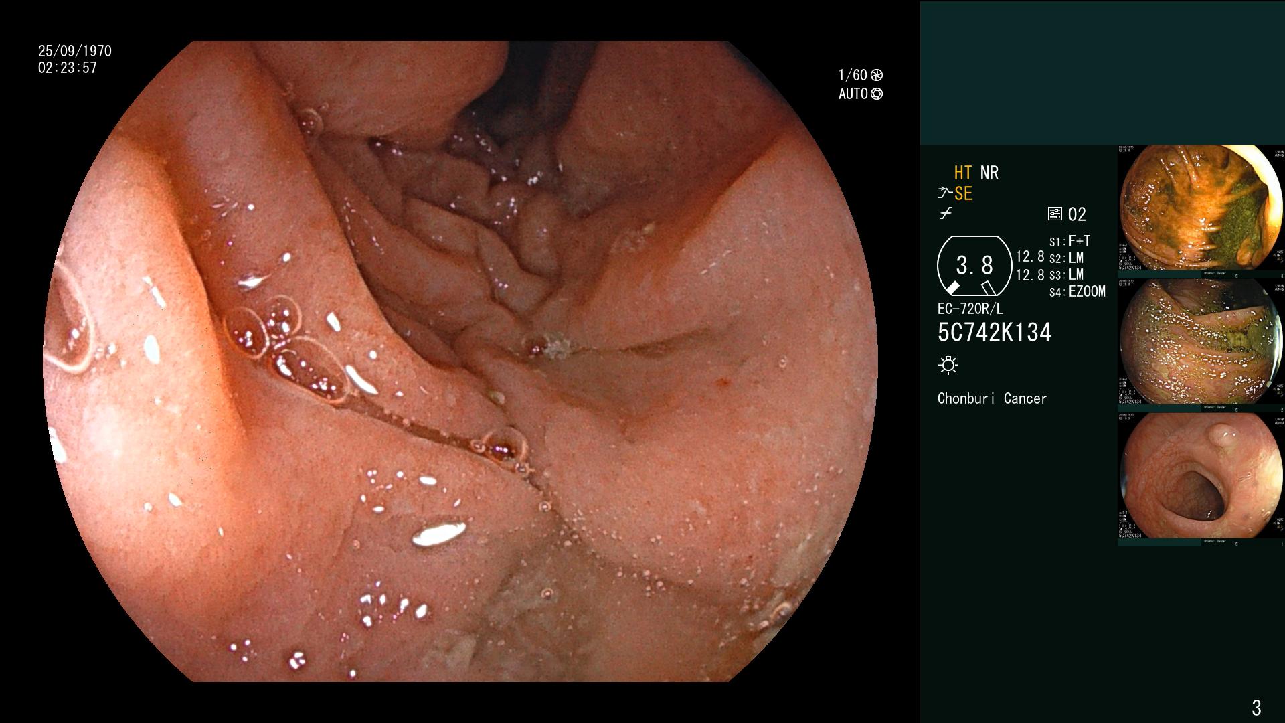The image size is (1285, 723).
Task: Click the lower 12.8 diameter value
Action: click(1030, 275)
